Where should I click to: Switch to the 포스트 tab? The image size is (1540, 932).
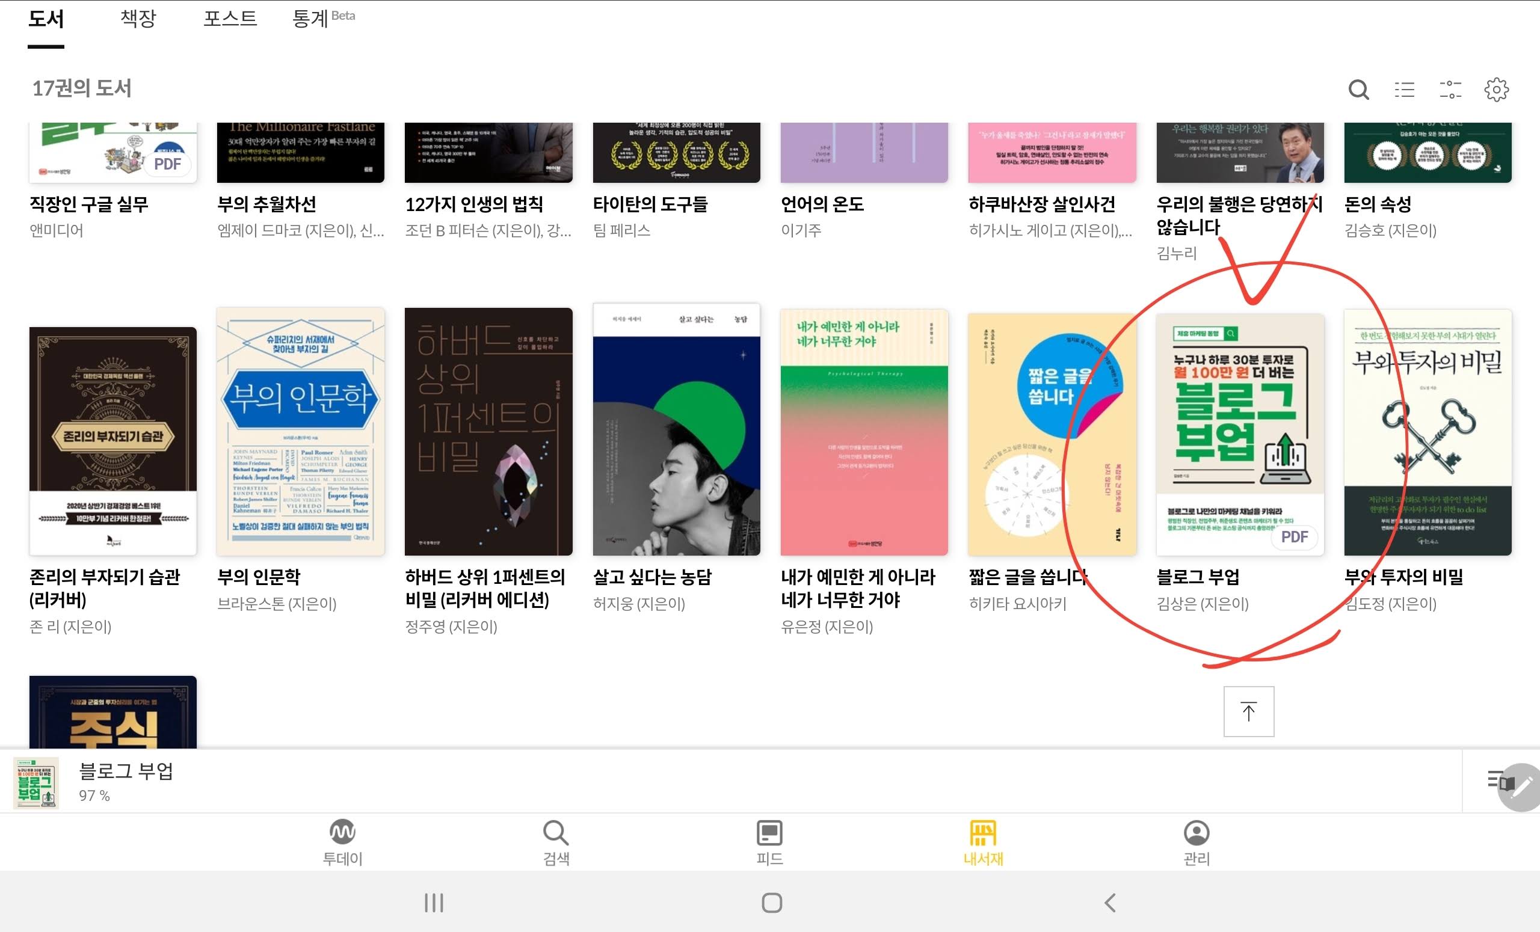point(230,19)
